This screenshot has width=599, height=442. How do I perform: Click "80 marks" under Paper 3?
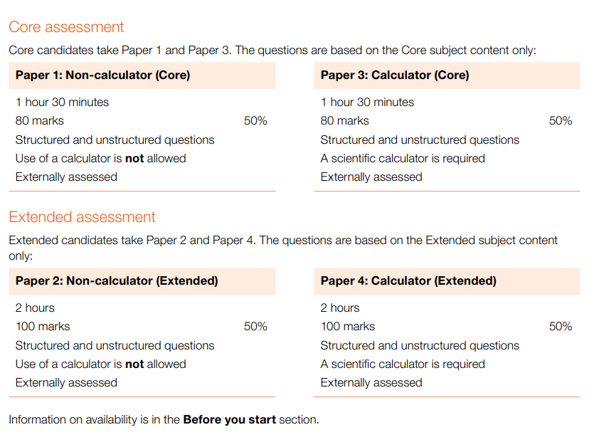[344, 121]
